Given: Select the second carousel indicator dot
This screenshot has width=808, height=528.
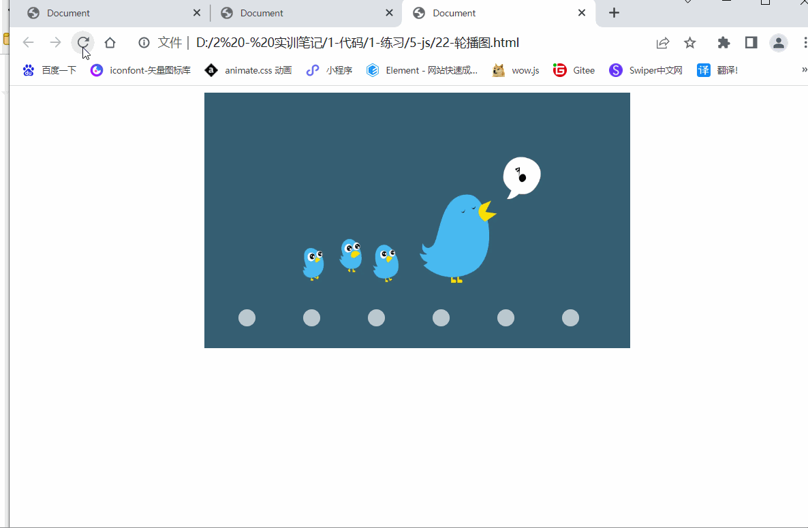Looking at the screenshot, I should (x=312, y=318).
